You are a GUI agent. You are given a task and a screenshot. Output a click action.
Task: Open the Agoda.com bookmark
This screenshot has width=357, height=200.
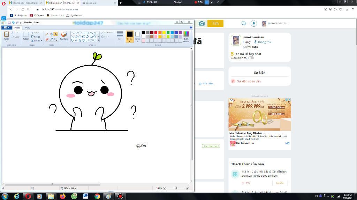click(74, 15)
